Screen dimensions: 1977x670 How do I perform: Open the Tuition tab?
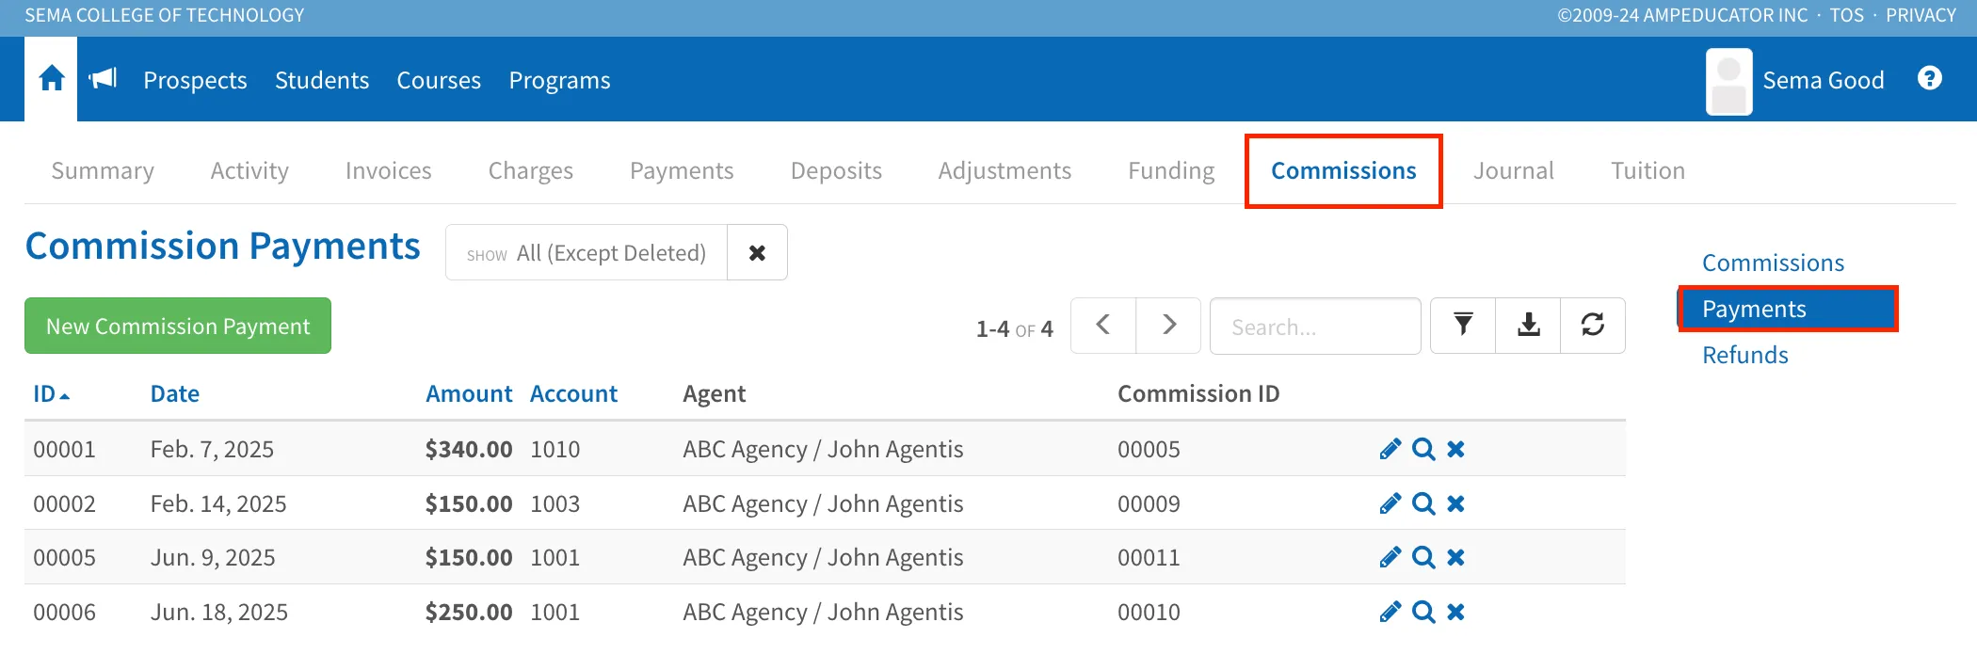coord(1647,170)
